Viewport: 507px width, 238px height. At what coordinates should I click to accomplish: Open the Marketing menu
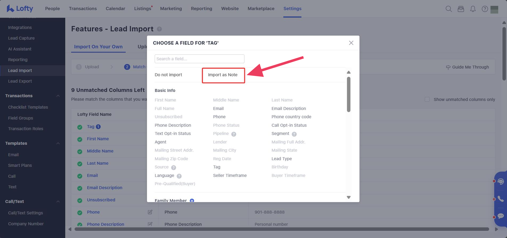tap(171, 8)
